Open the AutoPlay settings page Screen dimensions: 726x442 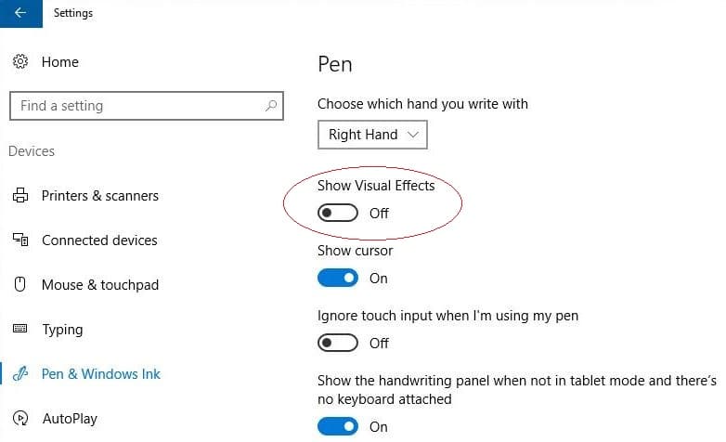pos(70,419)
